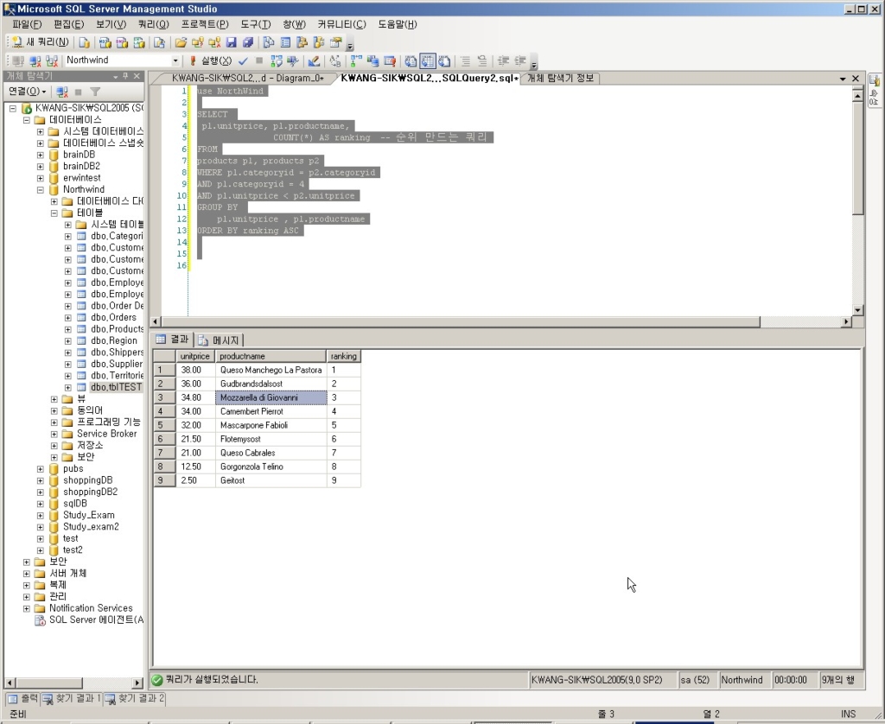The height and width of the screenshot is (724, 885).
Task: Click the Execute (실행) button
Action: point(211,60)
